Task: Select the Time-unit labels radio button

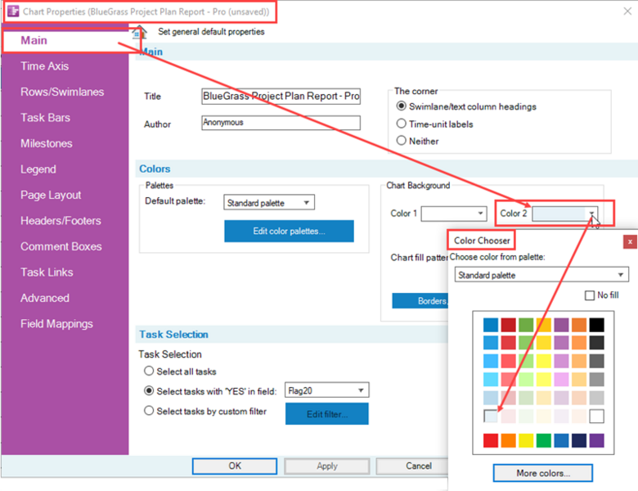Action: (401, 124)
